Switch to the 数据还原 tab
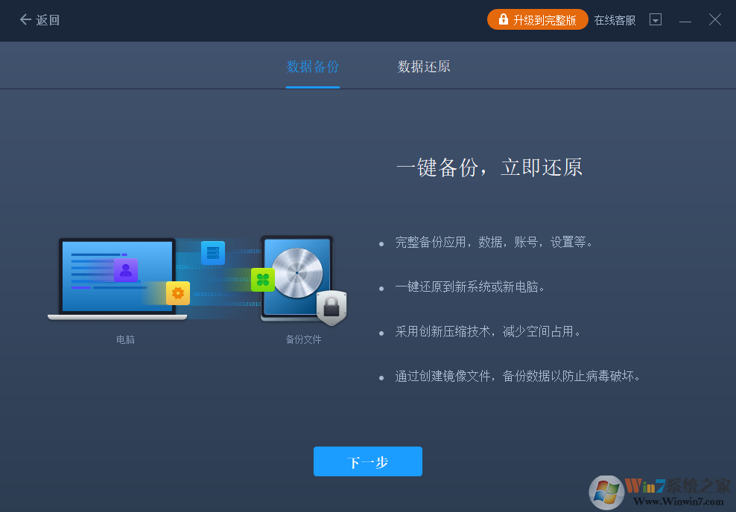The height and width of the screenshot is (512, 736). coord(424,65)
